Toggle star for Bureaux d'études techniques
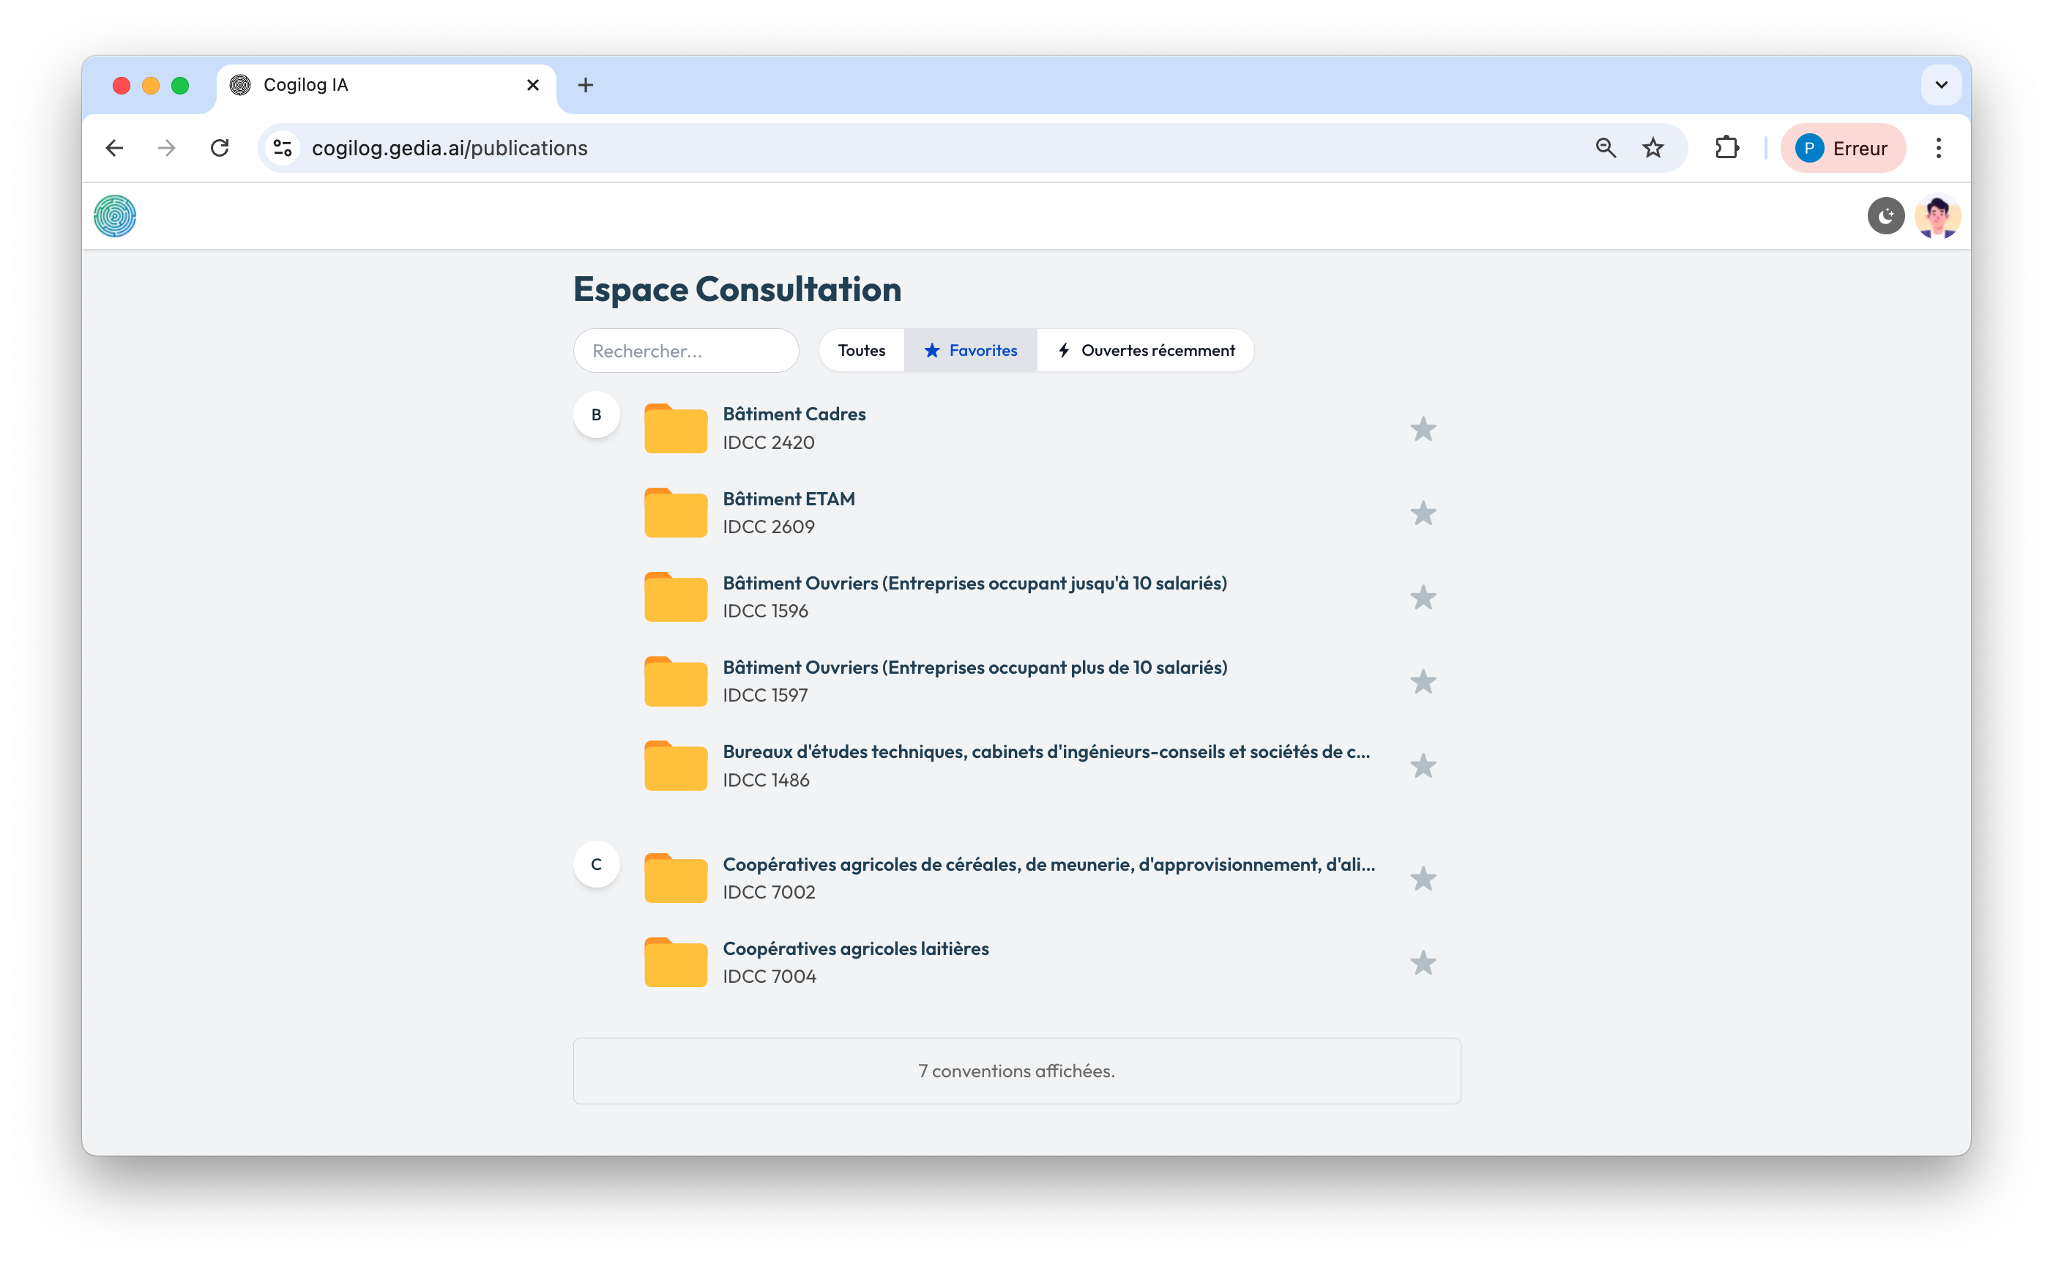The width and height of the screenshot is (2053, 1264). point(1423,766)
